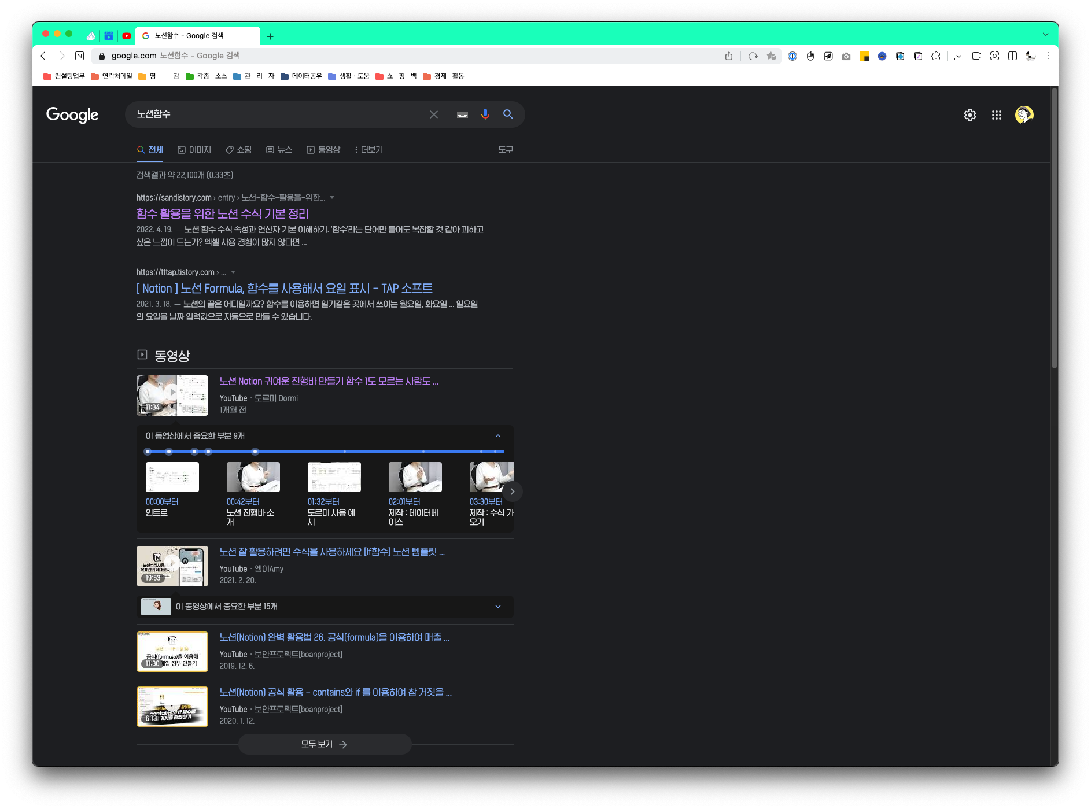Screen dimensions: 1091x809
Task: Open the 컨설팅업무 bookmark folder
Action: [x=64, y=76]
